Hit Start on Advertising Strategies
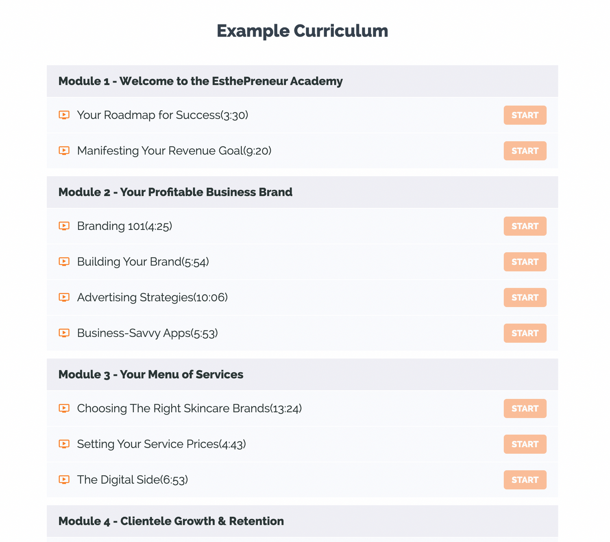 coord(525,297)
